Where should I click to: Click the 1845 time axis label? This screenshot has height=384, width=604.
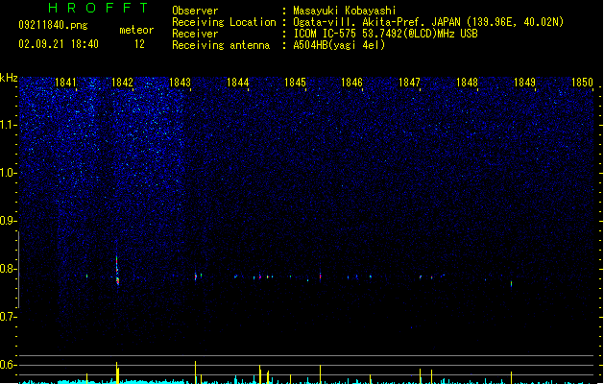[x=295, y=83]
